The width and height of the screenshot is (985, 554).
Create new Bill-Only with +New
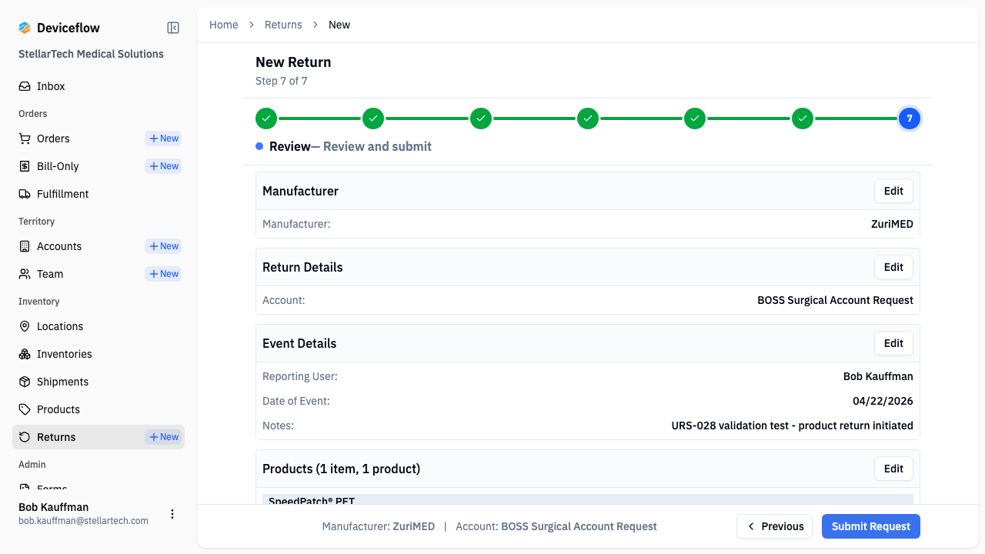(163, 166)
